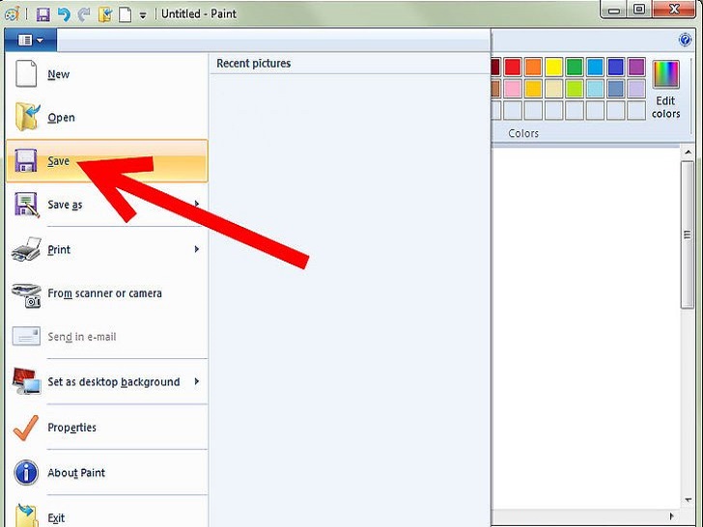
Task: Click the Untitled - Paint window title
Action: point(199,14)
